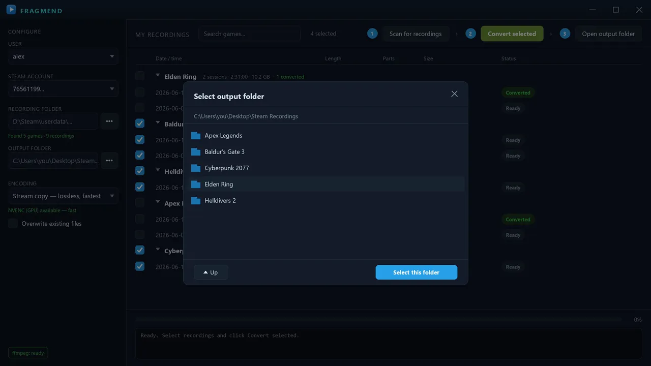This screenshot has height=366, width=651.
Task: Check the Apex Converted recording row
Action: tap(140, 219)
